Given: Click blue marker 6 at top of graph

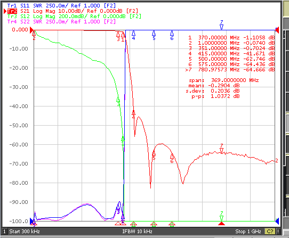Looking at the screenshot, I should [172, 35].
